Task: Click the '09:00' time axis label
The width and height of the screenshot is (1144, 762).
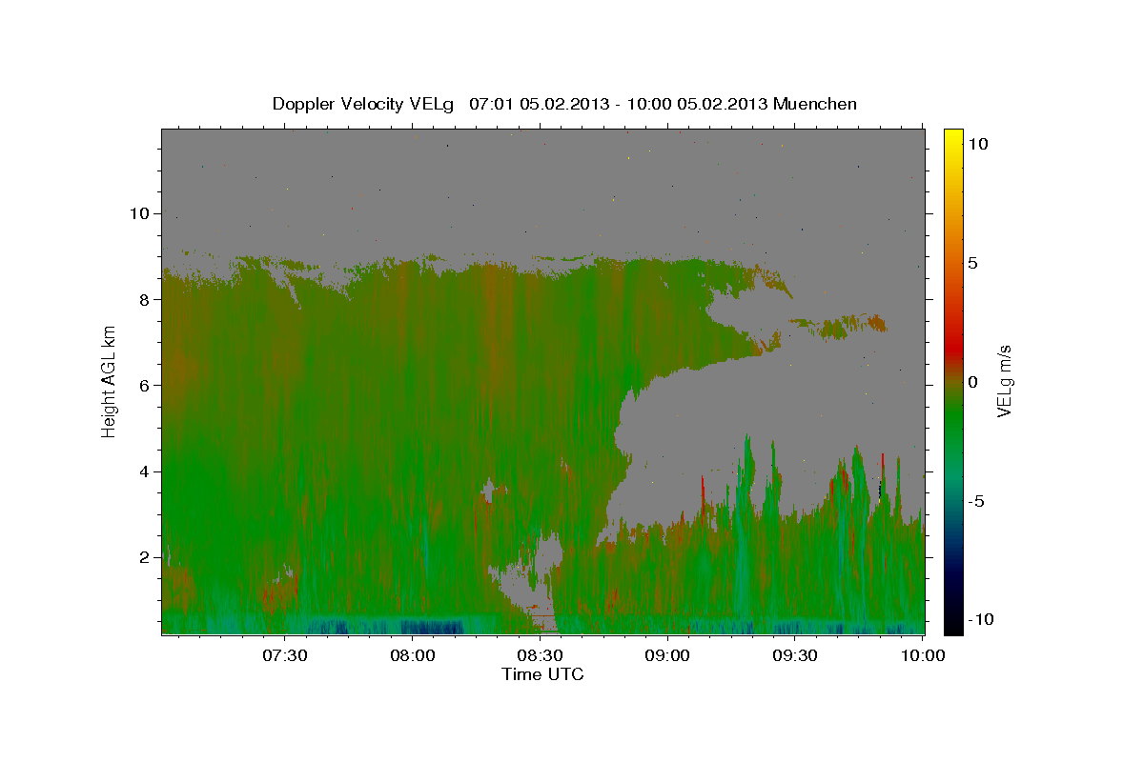Action: (x=667, y=655)
